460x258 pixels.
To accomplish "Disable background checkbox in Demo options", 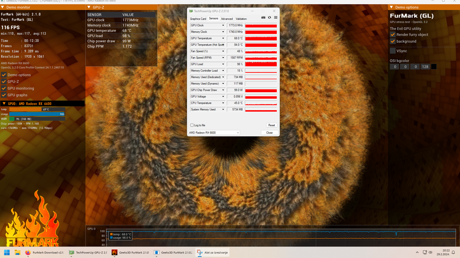I will [393, 41].
